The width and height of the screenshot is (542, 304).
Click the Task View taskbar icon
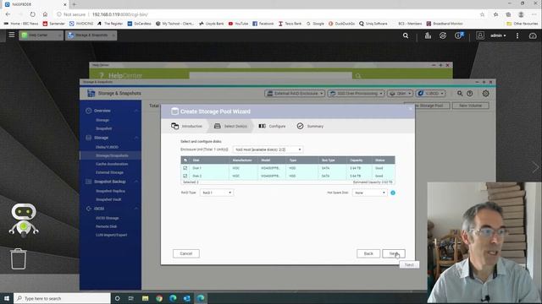(131, 298)
